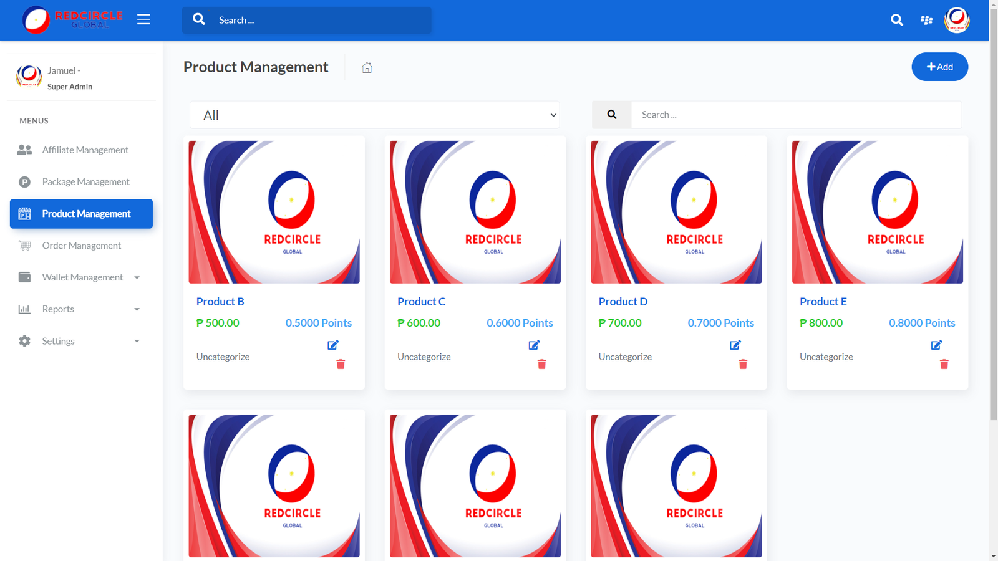Open the apps grid icon in header
The image size is (998, 561).
point(927,20)
